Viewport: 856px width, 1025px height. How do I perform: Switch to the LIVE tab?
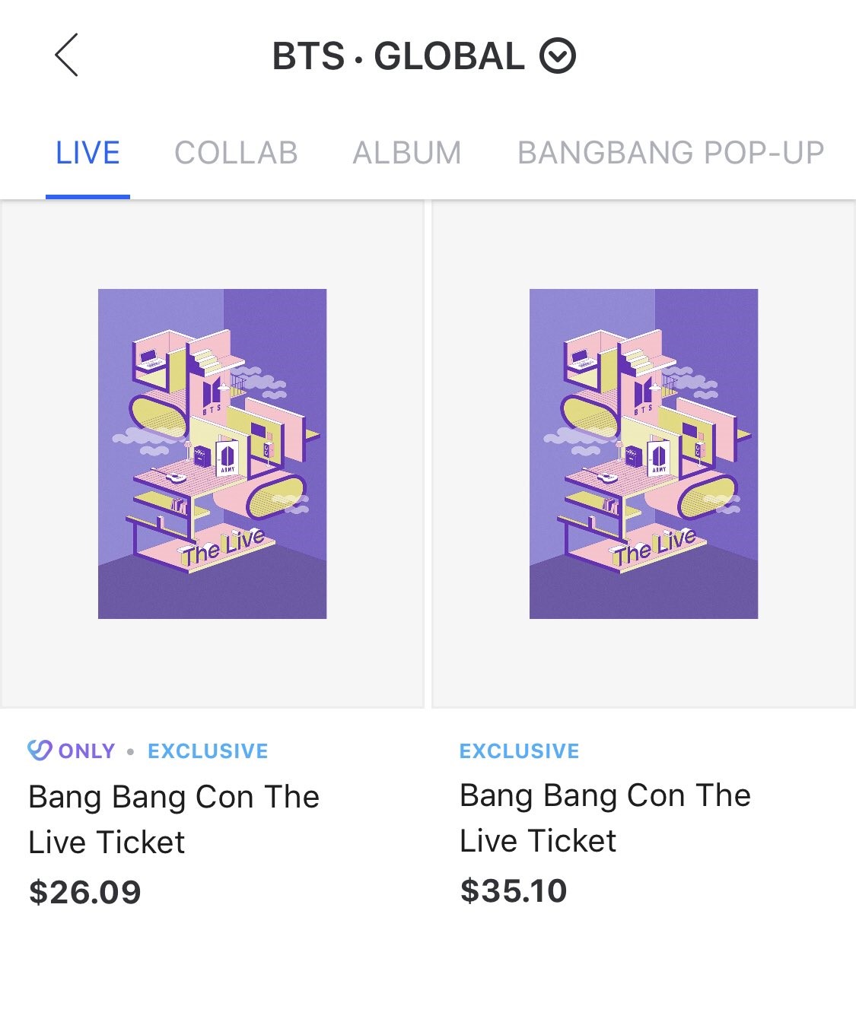(88, 153)
